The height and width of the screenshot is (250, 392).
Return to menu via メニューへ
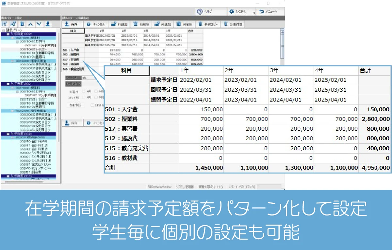(x=270, y=12)
